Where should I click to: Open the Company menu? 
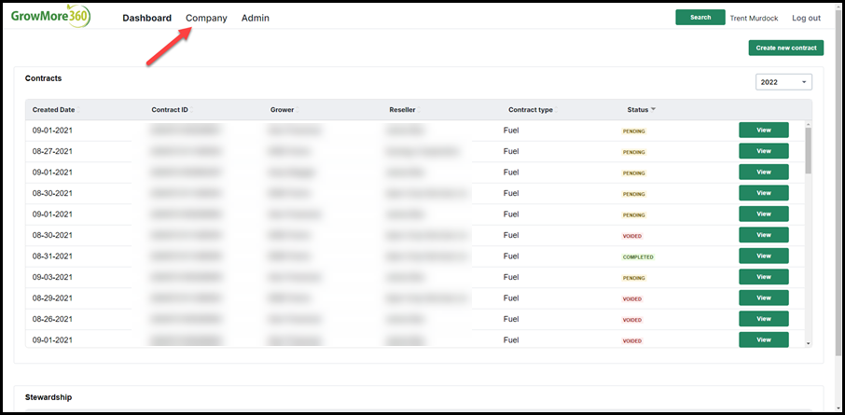(x=206, y=18)
